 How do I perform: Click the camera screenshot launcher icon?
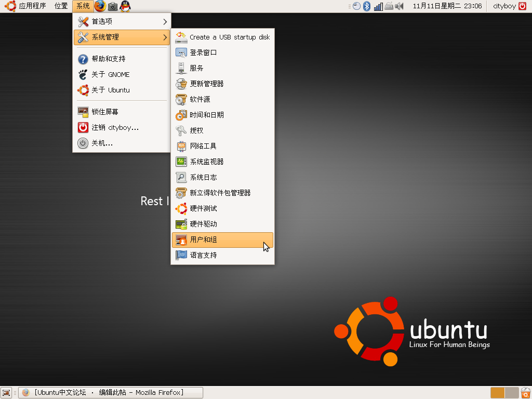click(113, 6)
